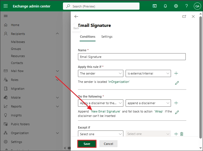Click the Migration icon in sidebar
Image resolution: width=203 pixels, height=151 pixels.
tap(6, 89)
